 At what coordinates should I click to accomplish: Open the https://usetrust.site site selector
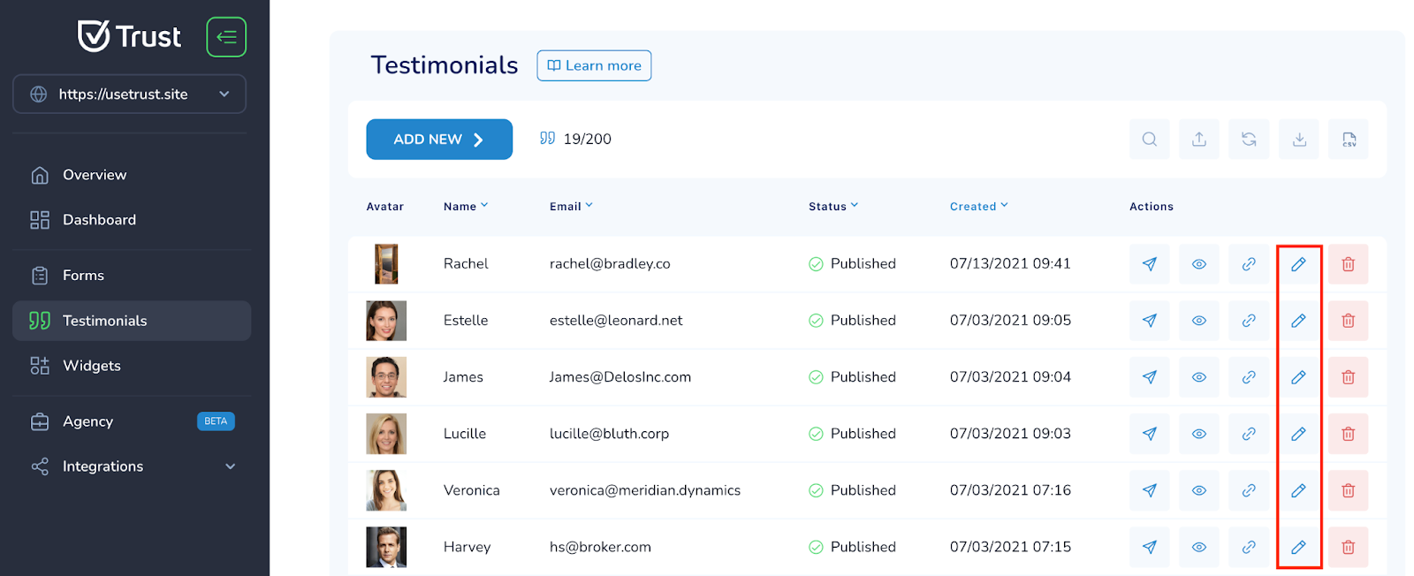coord(129,95)
